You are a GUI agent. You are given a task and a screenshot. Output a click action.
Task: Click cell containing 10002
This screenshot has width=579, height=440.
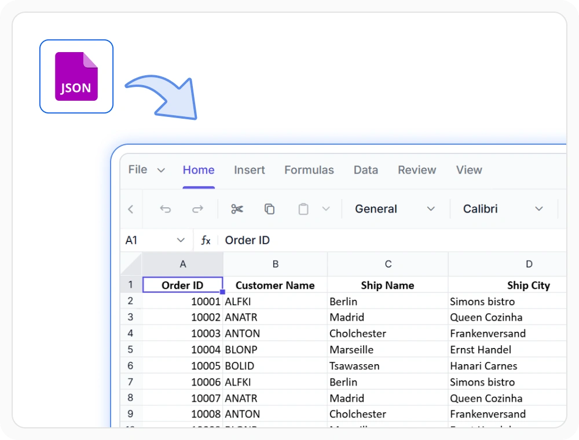(183, 317)
